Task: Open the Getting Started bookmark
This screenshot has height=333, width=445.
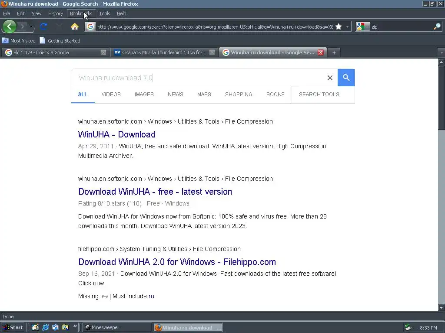Action: [60, 40]
